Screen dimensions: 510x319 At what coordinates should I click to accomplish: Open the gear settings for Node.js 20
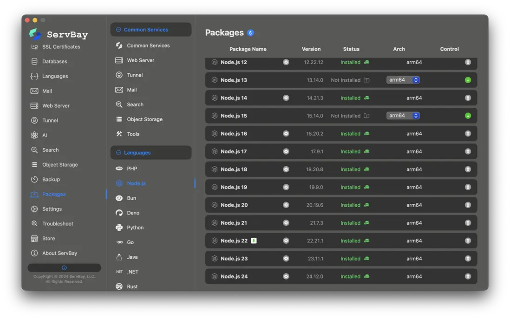(x=286, y=205)
